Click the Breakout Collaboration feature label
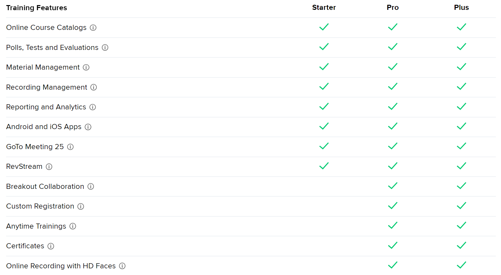 (x=45, y=187)
